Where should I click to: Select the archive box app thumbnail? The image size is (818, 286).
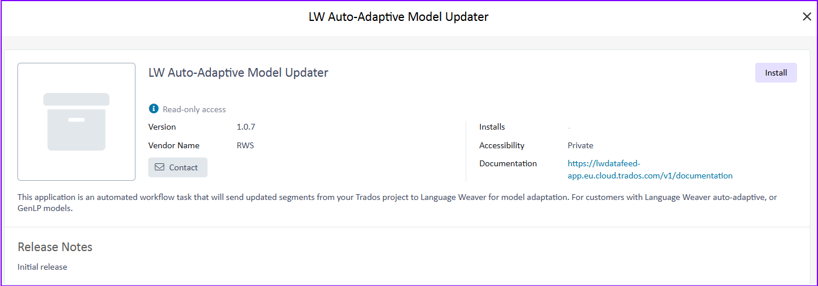(x=76, y=121)
